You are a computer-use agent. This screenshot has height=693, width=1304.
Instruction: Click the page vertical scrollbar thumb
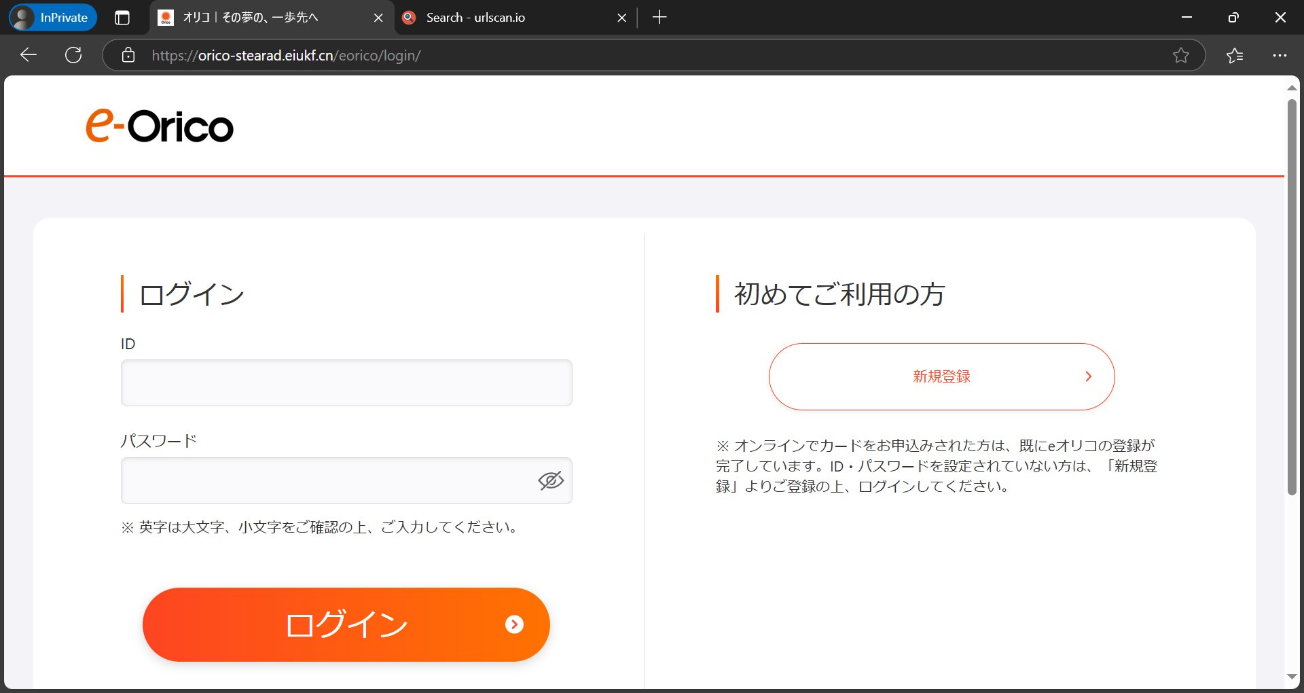[x=1292, y=297]
